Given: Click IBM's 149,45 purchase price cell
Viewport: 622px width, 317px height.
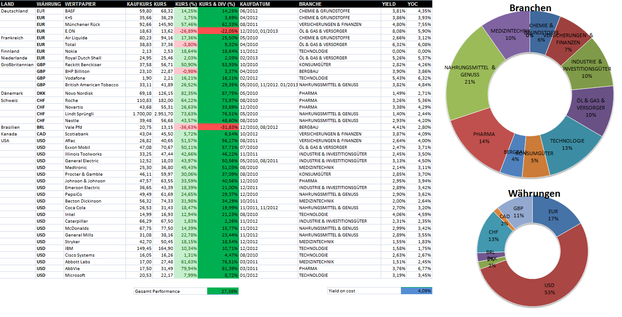Looking at the screenshot, I should point(139,248).
